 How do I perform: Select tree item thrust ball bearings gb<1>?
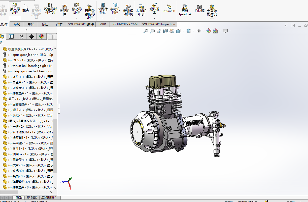click(28, 66)
